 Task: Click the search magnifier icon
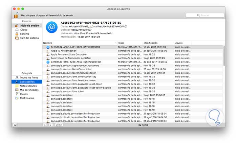click(198, 15)
